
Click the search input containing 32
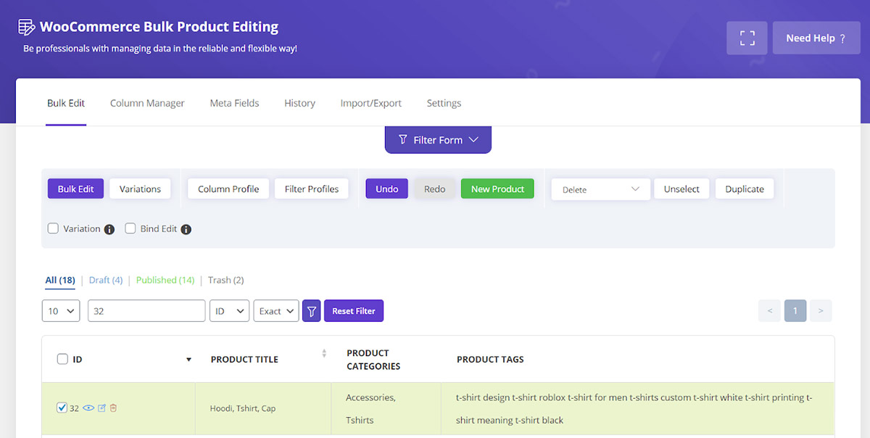click(x=146, y=311)
